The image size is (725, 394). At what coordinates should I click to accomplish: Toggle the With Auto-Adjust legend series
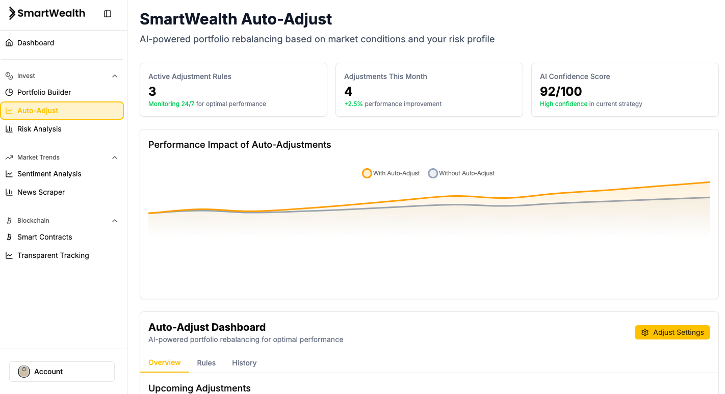tap(391, 173)
